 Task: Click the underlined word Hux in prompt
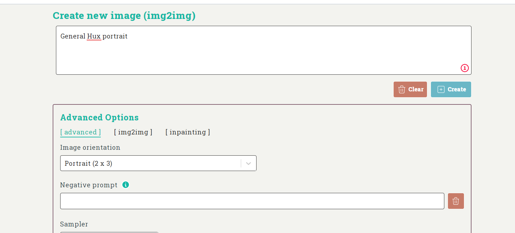click(94, 36)
